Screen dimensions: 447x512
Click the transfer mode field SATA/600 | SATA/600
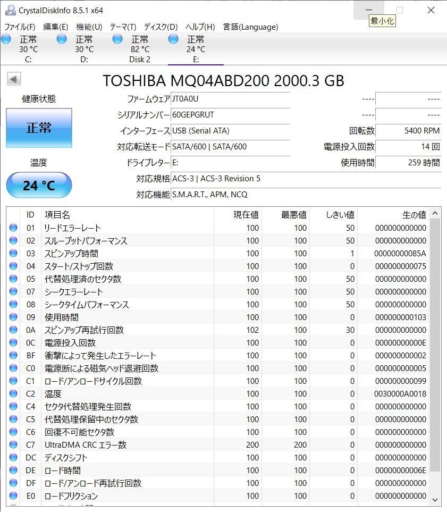(230, 147)
